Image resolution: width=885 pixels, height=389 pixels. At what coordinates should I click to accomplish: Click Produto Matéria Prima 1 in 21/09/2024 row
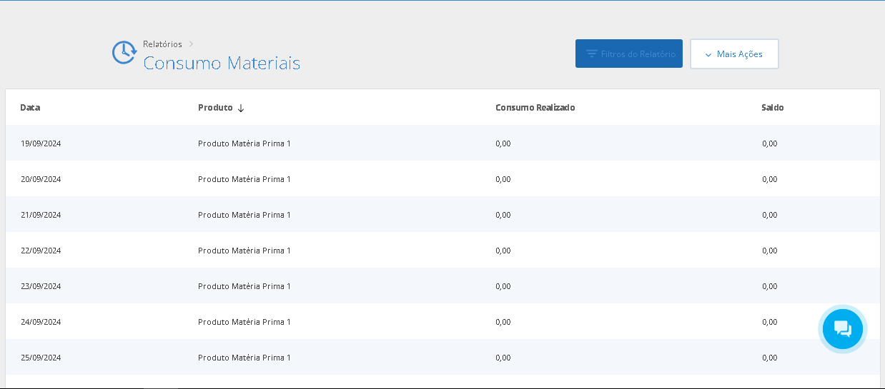pos(244,215)
